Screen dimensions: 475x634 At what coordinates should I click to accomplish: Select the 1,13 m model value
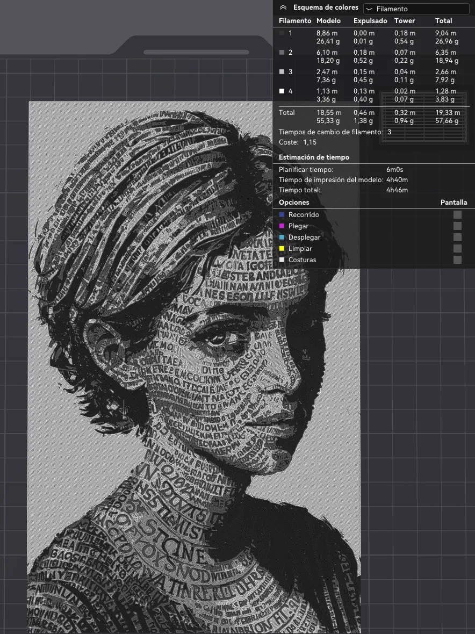click(327, 91)
